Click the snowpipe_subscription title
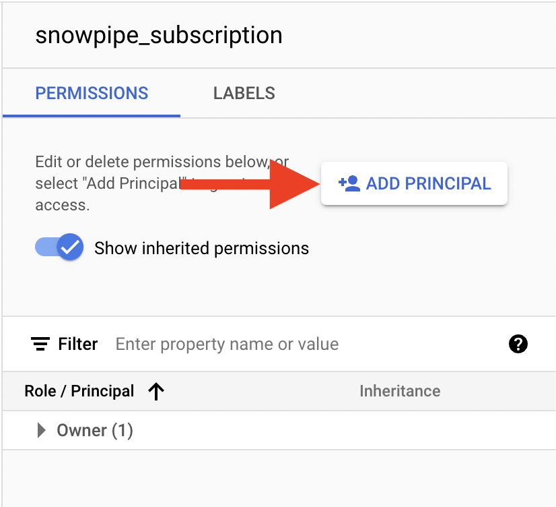The height and width of the screenshot is (507, 556). [x=159, y=35]
